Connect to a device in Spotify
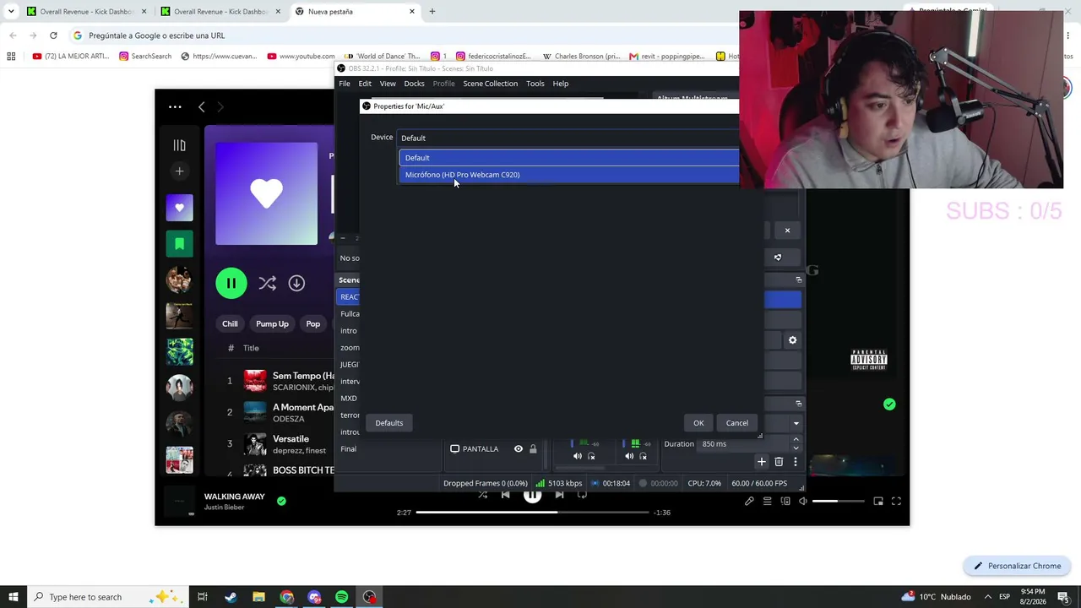Viewport: 1081px width, 608px height. 785,502
